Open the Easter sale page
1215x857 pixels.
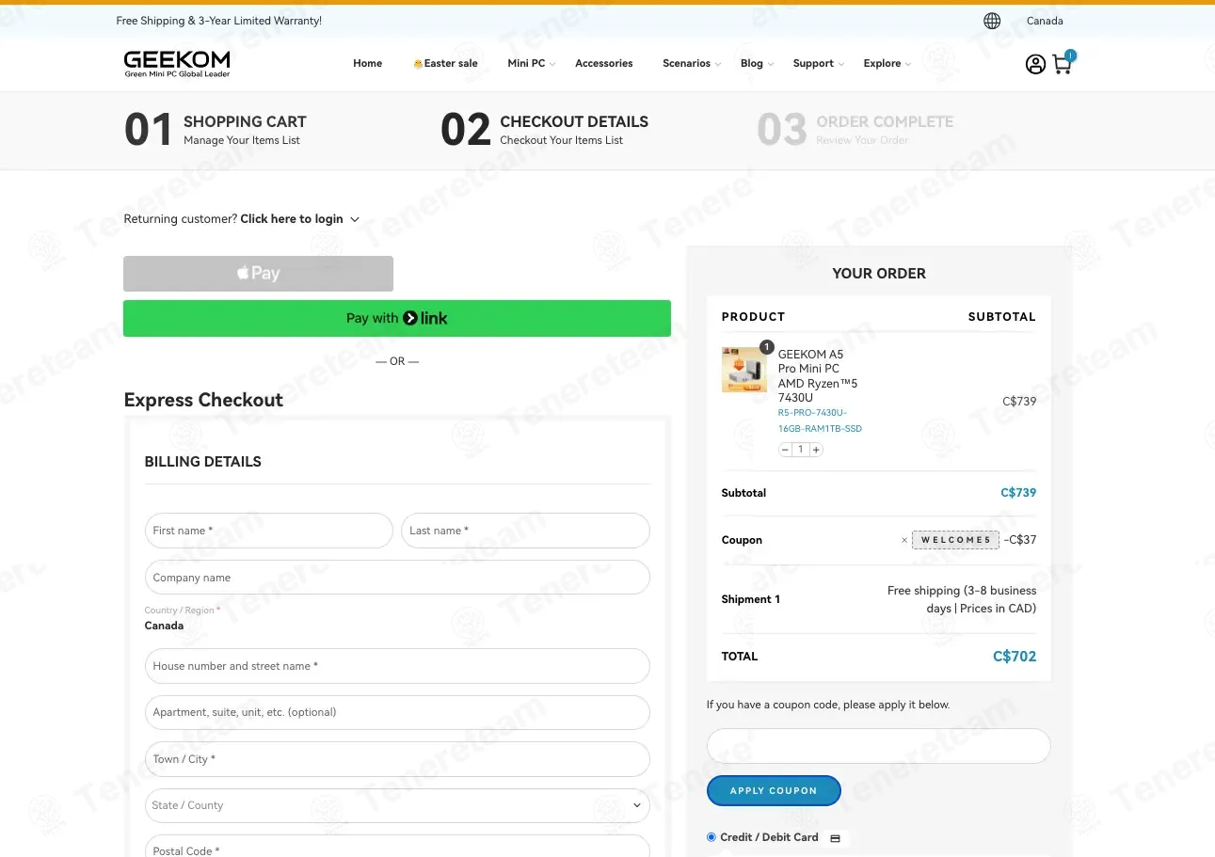pos(446,64)
